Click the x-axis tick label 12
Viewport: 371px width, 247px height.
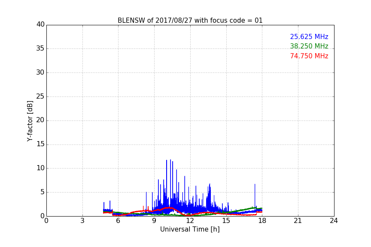pos(190,221)
